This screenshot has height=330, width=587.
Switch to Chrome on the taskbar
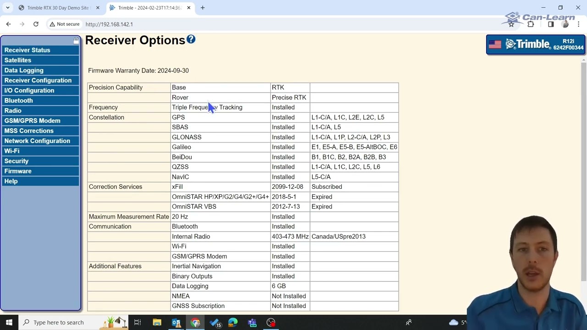pos(195,322)
